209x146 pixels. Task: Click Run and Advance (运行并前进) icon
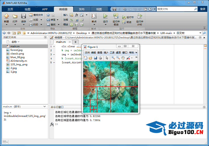click(x=116, y=16)
